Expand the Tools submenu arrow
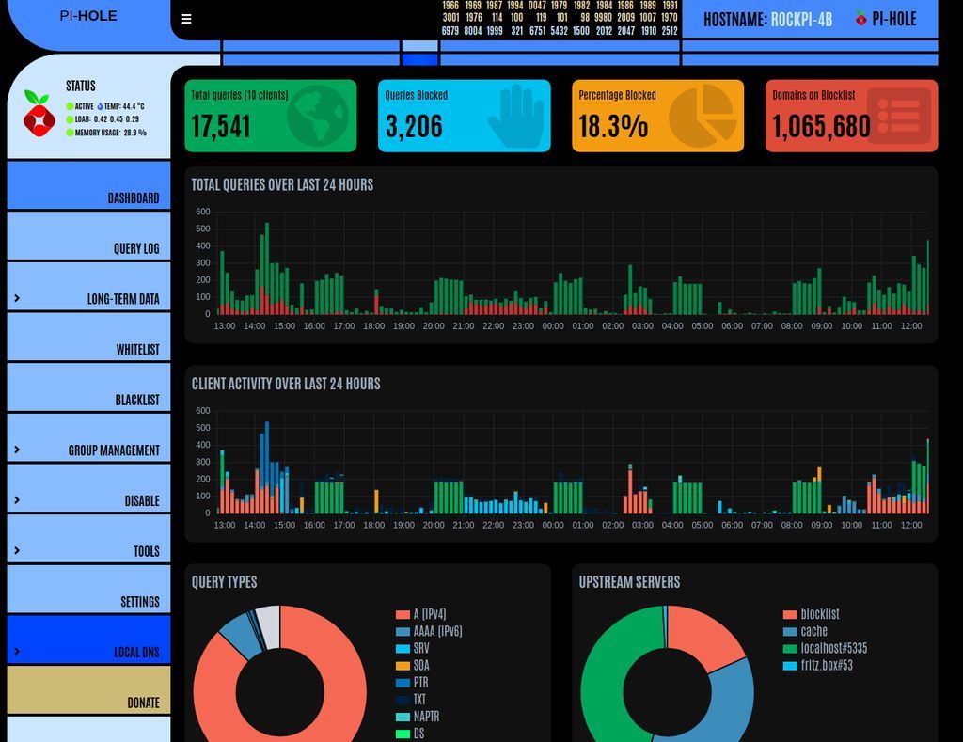Viewport: 963px width, 742px height. [x=17, y=550]
